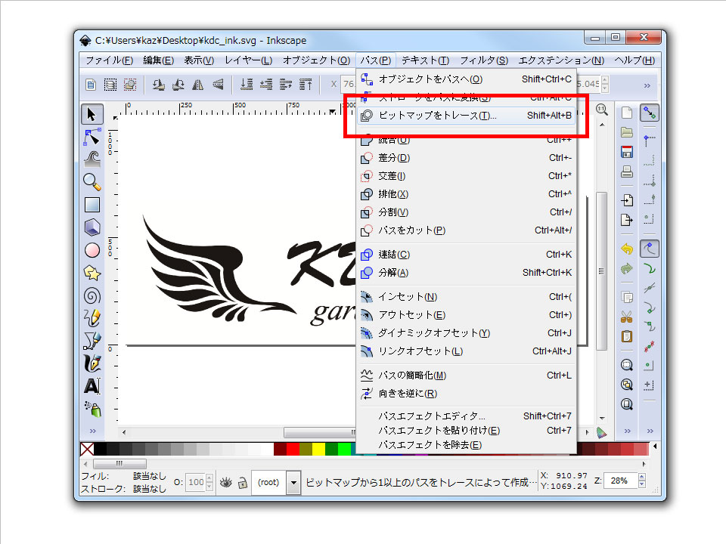The image size is (726, 544).
Task: Select the Spray tool
Action: click(92, 409)
